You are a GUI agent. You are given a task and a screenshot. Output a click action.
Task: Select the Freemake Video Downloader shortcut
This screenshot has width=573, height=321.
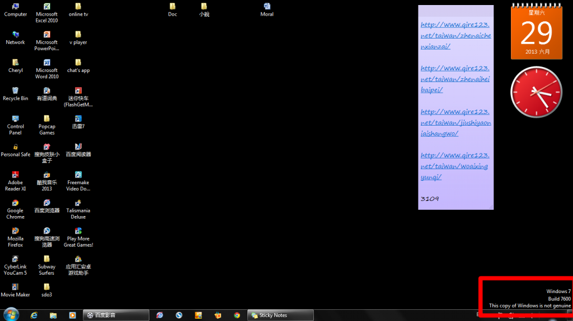point(78,175)
